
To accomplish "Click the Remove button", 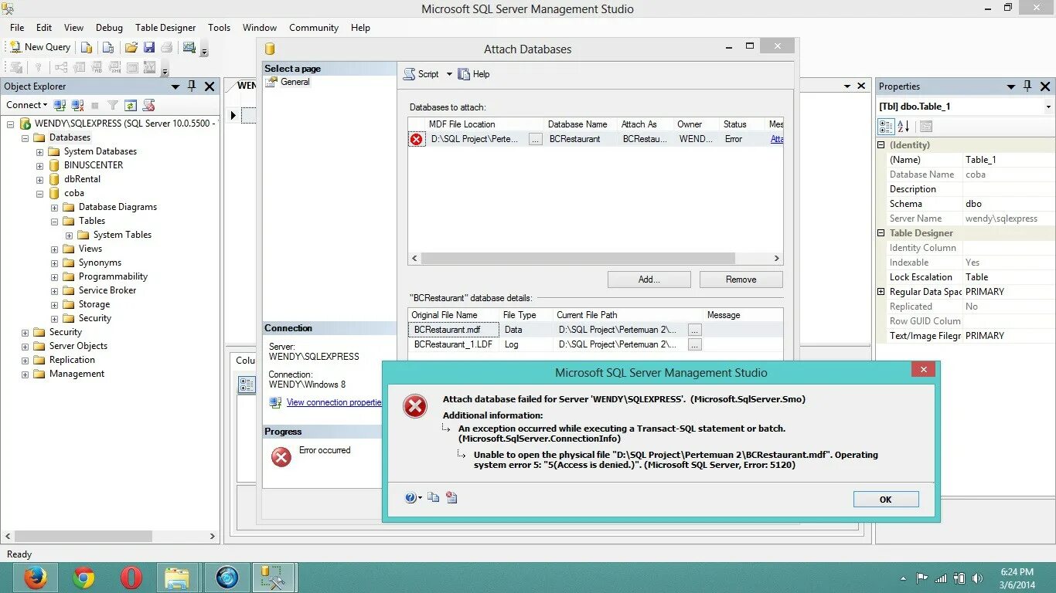I will point(741,280).
